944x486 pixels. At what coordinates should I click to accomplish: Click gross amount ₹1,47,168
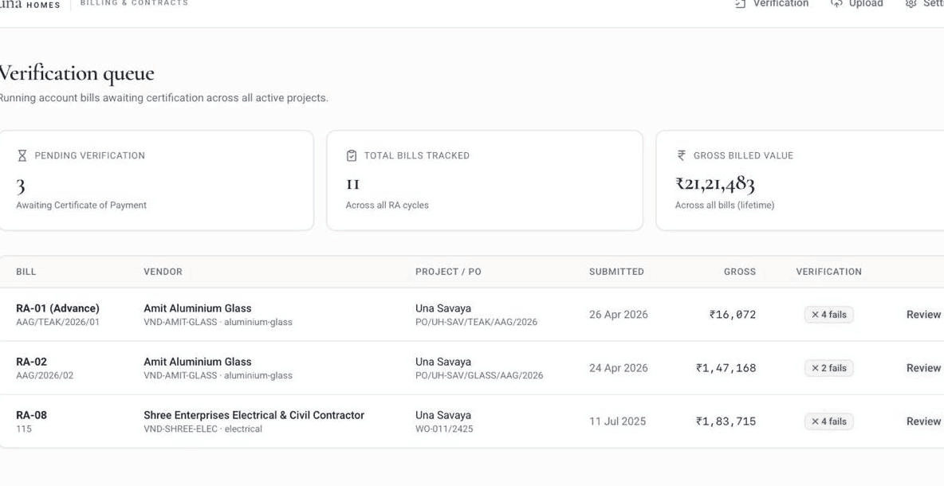726,368
